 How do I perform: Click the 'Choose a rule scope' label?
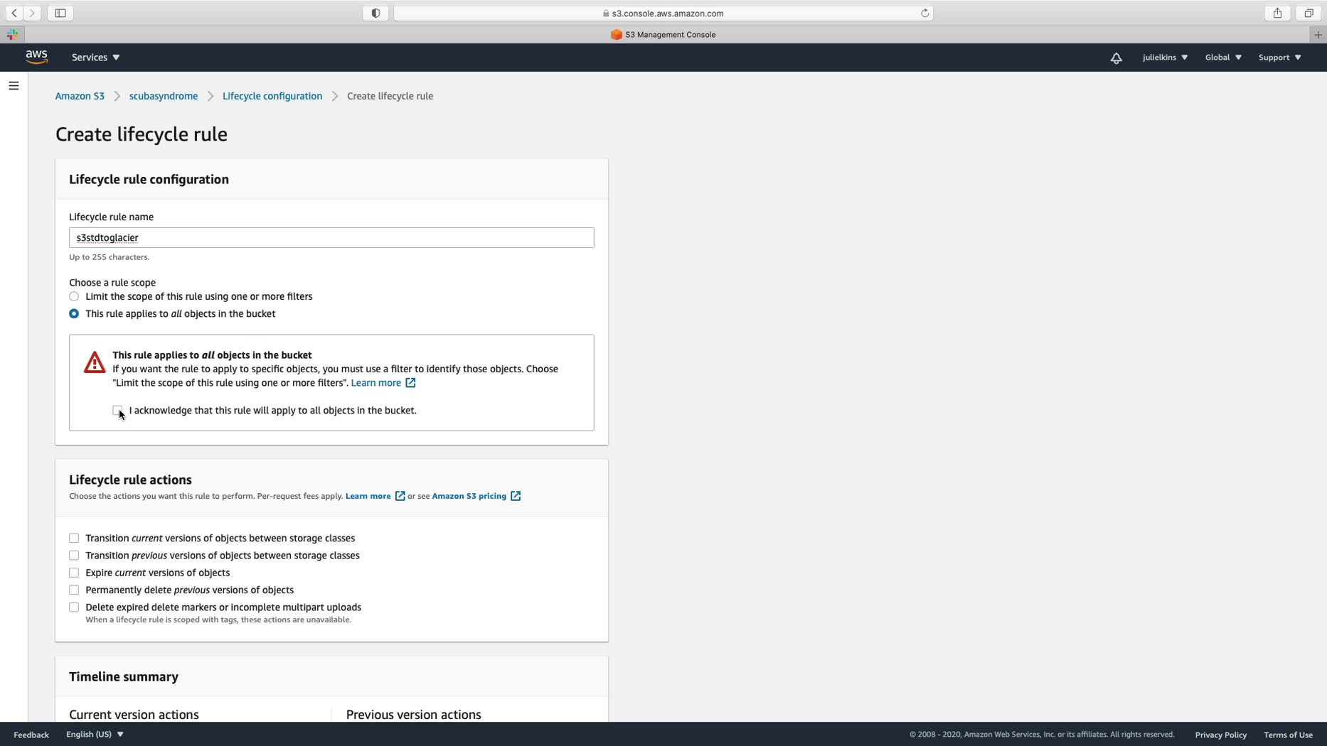tap(112, 282)
